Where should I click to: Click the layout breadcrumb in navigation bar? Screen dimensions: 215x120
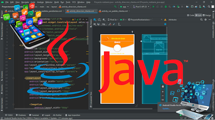point(54,7)
